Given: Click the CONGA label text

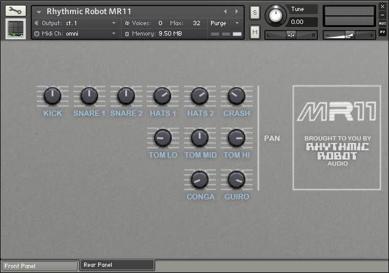Looking at the screenshot, I should [201, 197].
